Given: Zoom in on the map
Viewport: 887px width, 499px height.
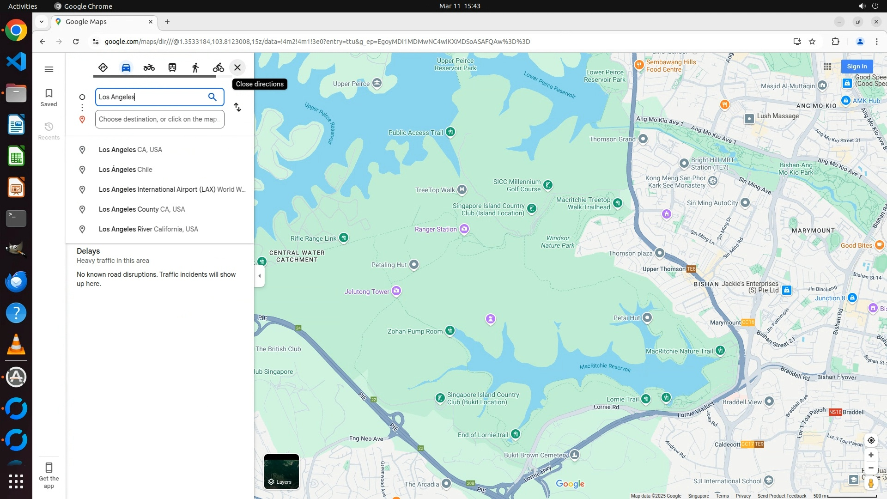Looking at the screenshot, I should [x=871, y=455].
